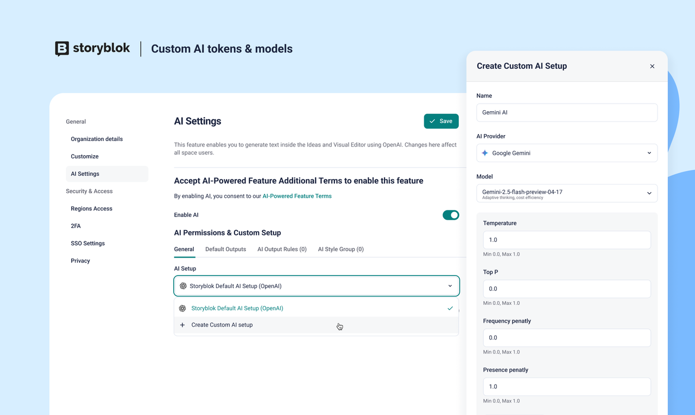
Task: Click the OpenAI icon in dropdown list item
Action: point(183,308)
